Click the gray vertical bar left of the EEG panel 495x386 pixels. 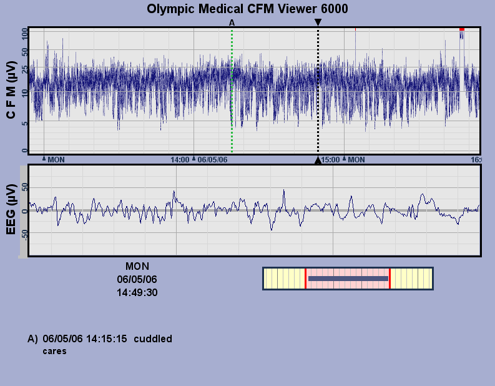click(x=24, y=212)
